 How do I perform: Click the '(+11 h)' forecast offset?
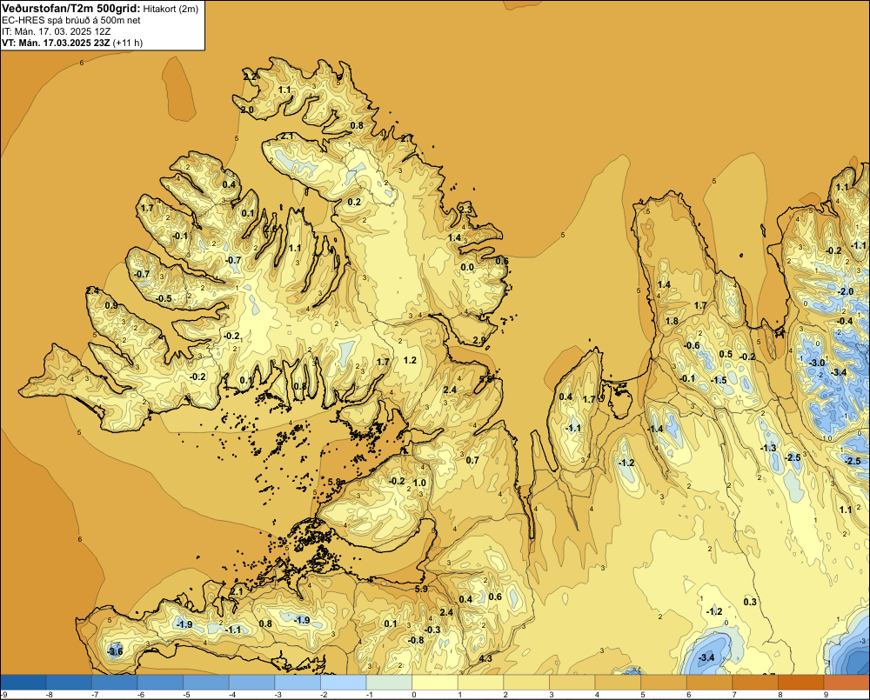click(128, 43)
